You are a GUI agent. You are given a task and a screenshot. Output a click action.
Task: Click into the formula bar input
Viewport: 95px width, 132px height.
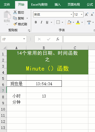click(x=79, y=39)
